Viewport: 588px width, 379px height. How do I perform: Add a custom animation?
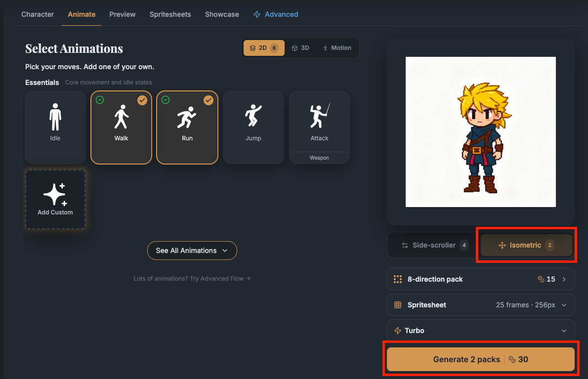click(55, 199)
